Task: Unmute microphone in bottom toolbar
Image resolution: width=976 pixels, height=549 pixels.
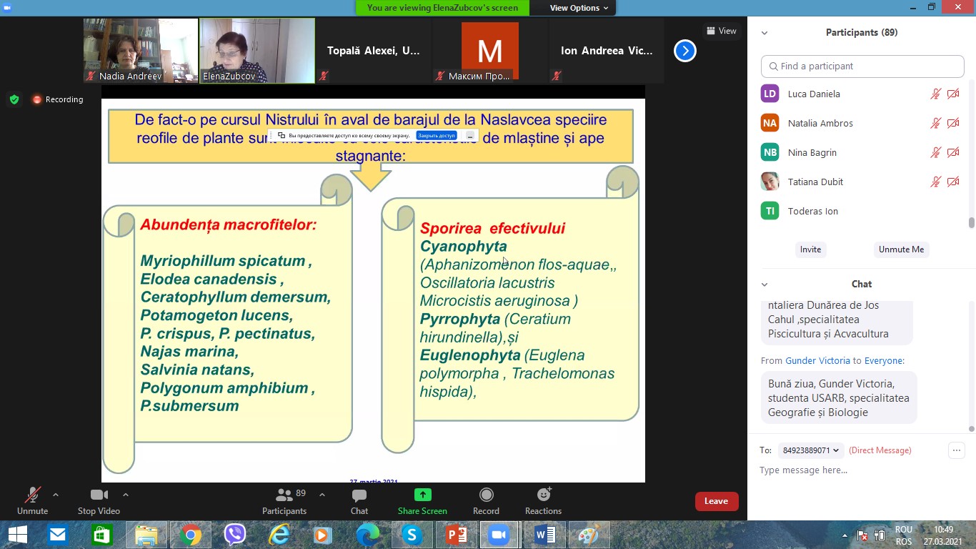Action: [x=32, y=495]
